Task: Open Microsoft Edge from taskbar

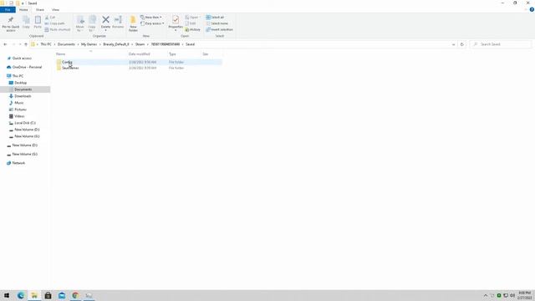Action: [20, 295]
